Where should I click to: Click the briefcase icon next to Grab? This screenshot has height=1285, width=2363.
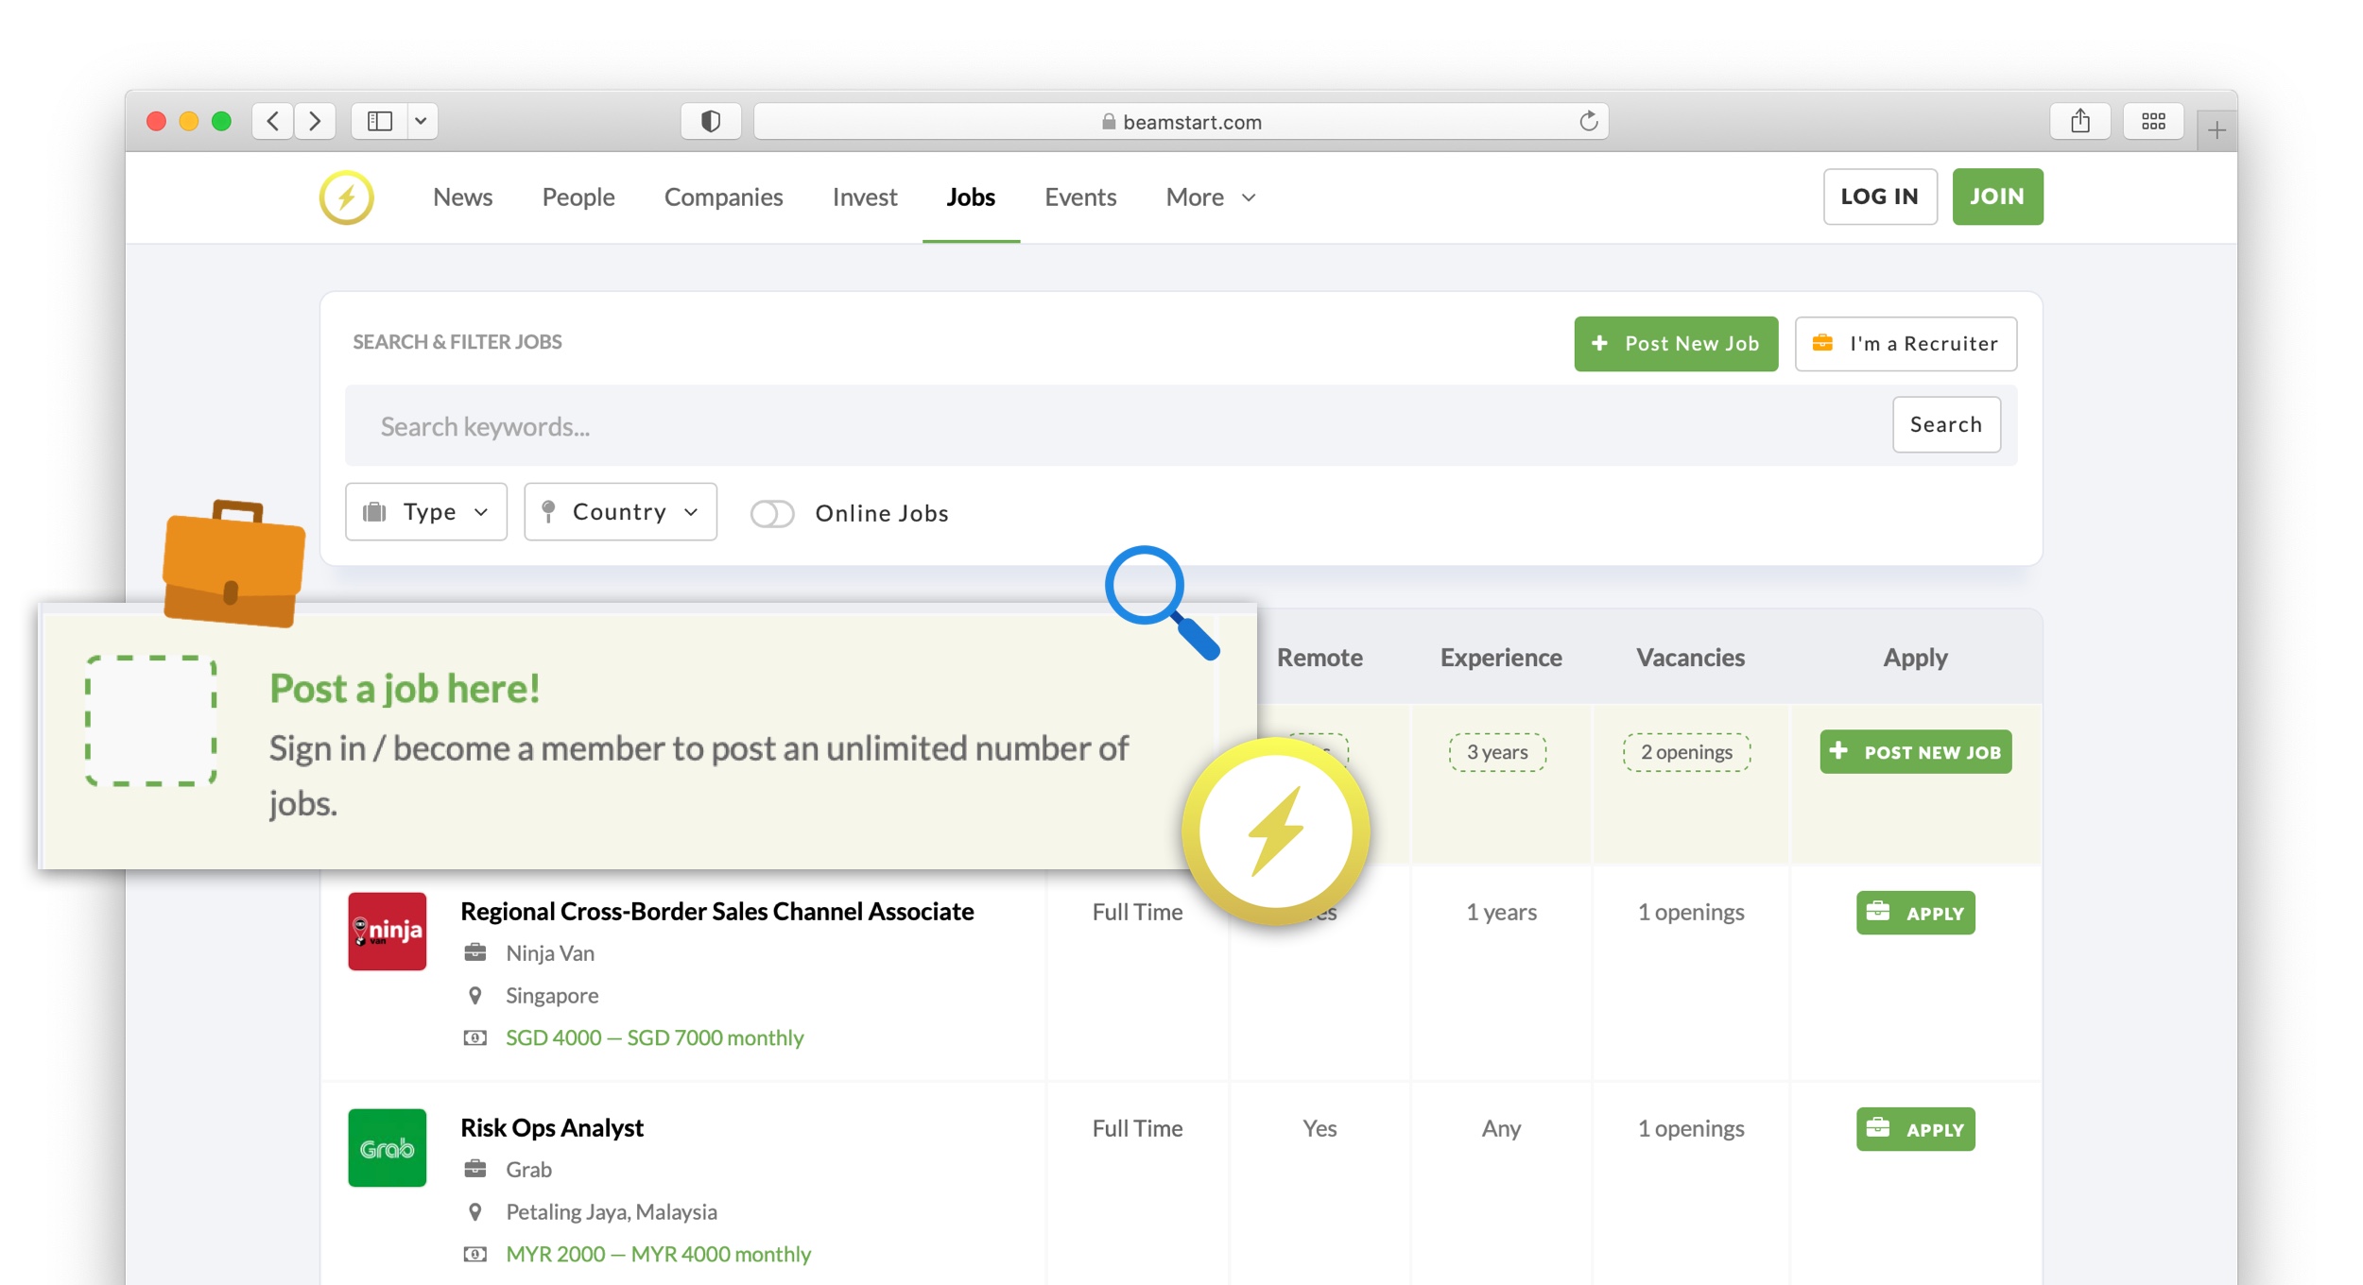tap(475, 1169)
